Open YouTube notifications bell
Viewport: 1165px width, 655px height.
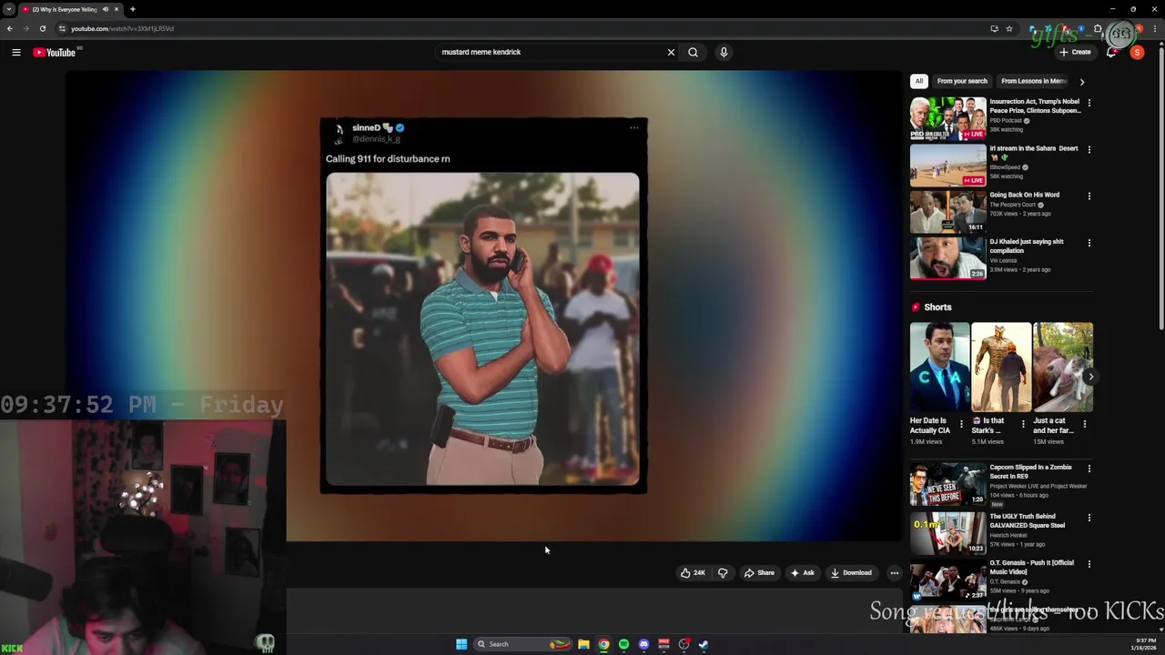click(1111, 52)
